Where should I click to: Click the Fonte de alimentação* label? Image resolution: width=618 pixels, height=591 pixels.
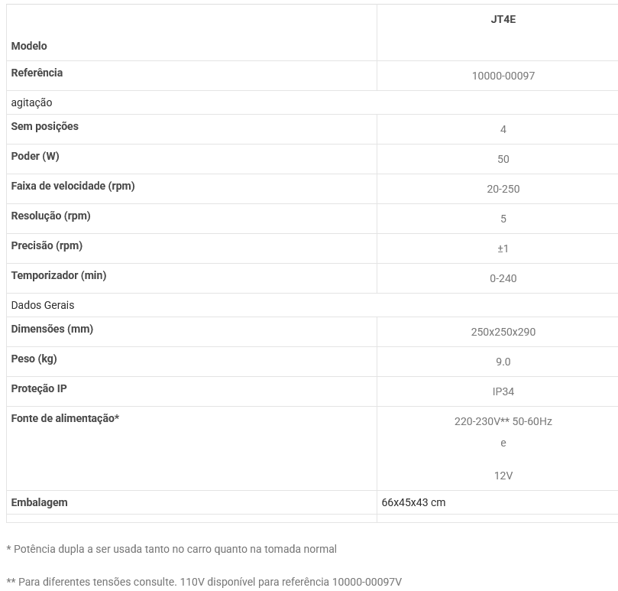point(65,418)
